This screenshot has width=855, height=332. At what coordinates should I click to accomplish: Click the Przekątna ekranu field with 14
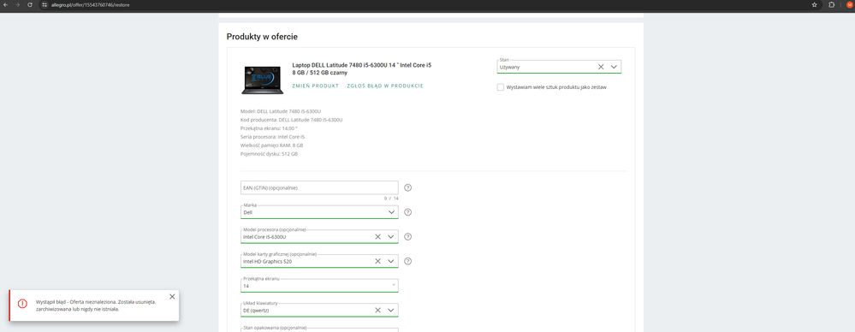[319, 286]
